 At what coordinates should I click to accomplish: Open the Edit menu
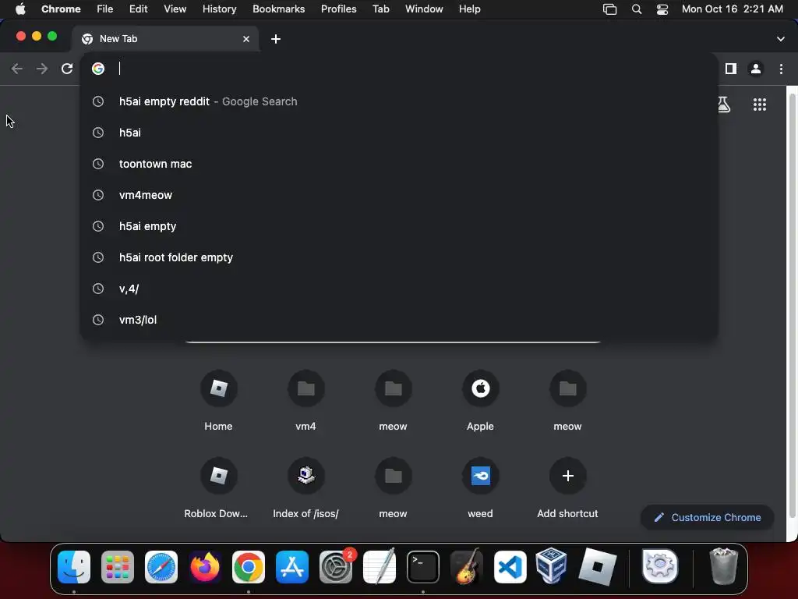(x=138, y=9)
